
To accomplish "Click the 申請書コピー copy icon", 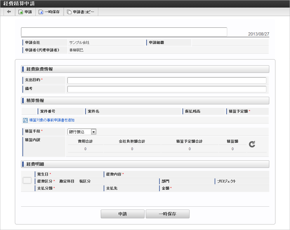I will pyautogui.click(x=69, y=12).
